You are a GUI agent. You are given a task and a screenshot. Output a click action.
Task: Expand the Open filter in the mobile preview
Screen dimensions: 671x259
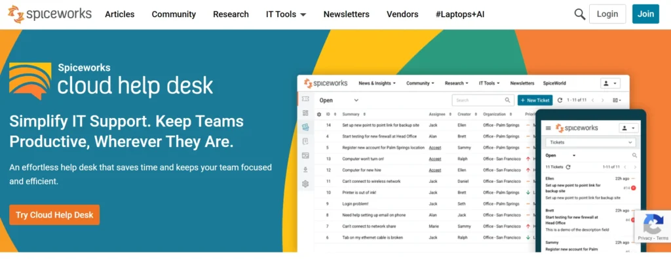pyautogui.click(x=561, y=155)
